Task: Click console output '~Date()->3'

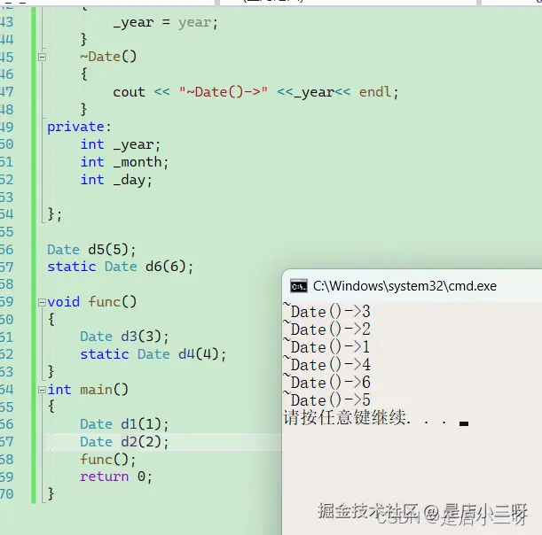Action: coord(327,311)
